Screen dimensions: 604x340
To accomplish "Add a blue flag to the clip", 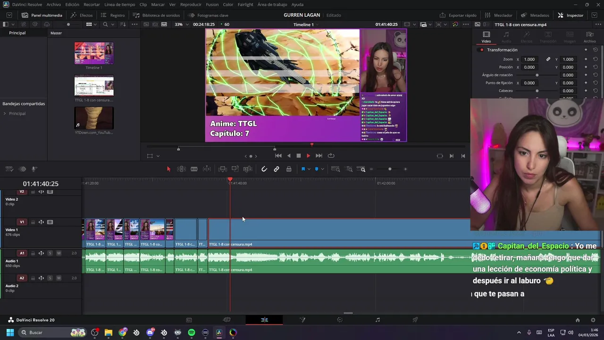I will pos(303,169).
